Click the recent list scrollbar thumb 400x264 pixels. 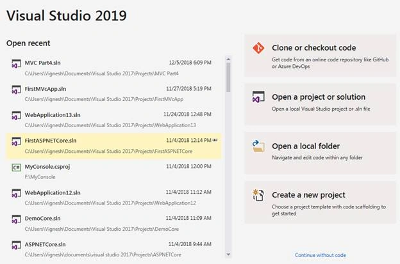228,77
